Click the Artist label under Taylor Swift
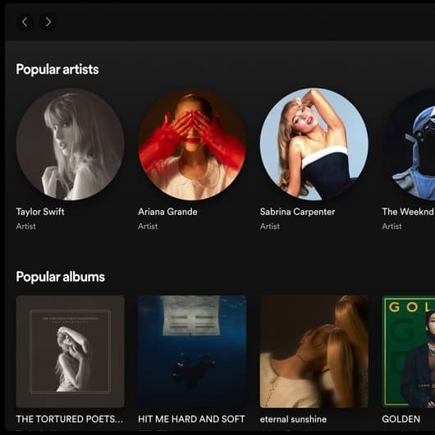The image size is (435, 435). 25,227
